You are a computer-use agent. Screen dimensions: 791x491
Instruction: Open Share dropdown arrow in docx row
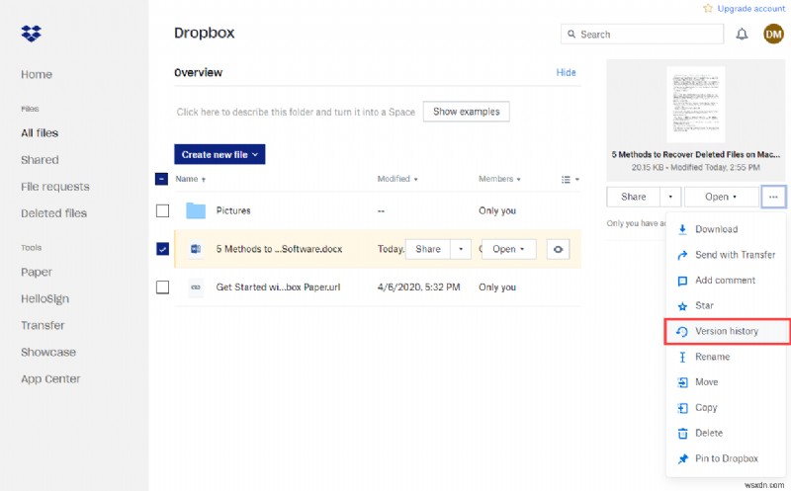[460, 249]
